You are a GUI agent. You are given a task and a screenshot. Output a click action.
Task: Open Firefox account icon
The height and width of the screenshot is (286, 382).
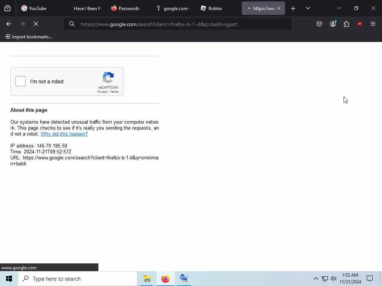point(333,24)
